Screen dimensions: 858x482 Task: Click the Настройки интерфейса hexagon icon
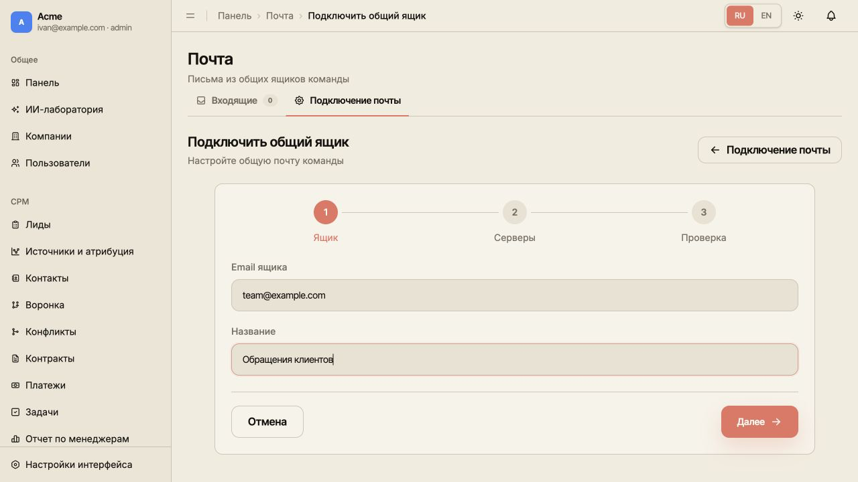(x=15, y=465)
